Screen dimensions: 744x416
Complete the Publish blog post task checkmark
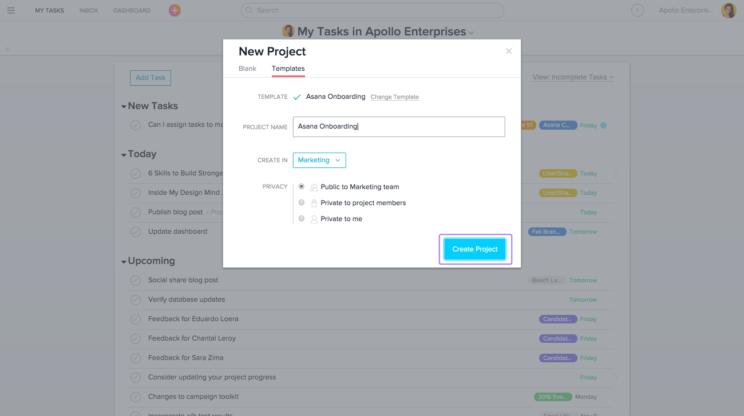pos(136,213)
